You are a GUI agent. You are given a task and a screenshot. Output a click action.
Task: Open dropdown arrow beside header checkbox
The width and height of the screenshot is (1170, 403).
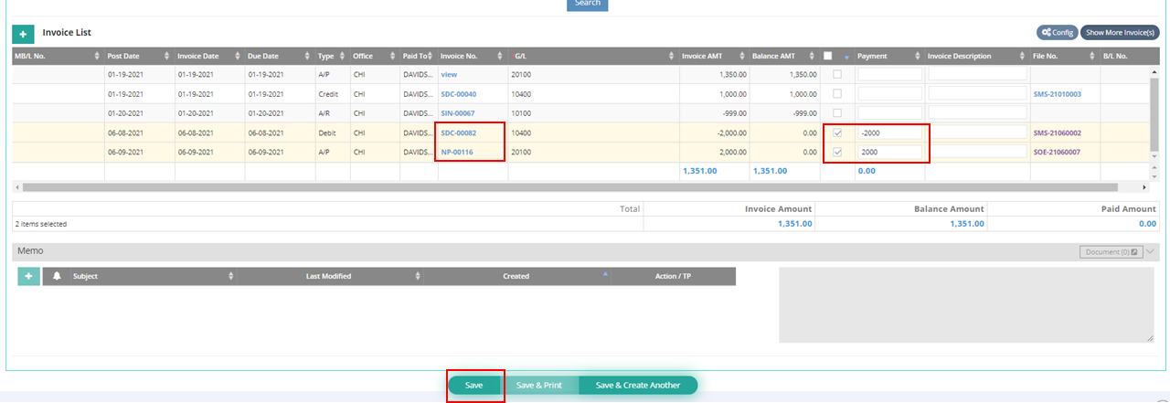[846, 58]
